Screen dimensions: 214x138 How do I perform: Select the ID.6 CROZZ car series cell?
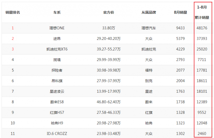(x=57, y=133)
